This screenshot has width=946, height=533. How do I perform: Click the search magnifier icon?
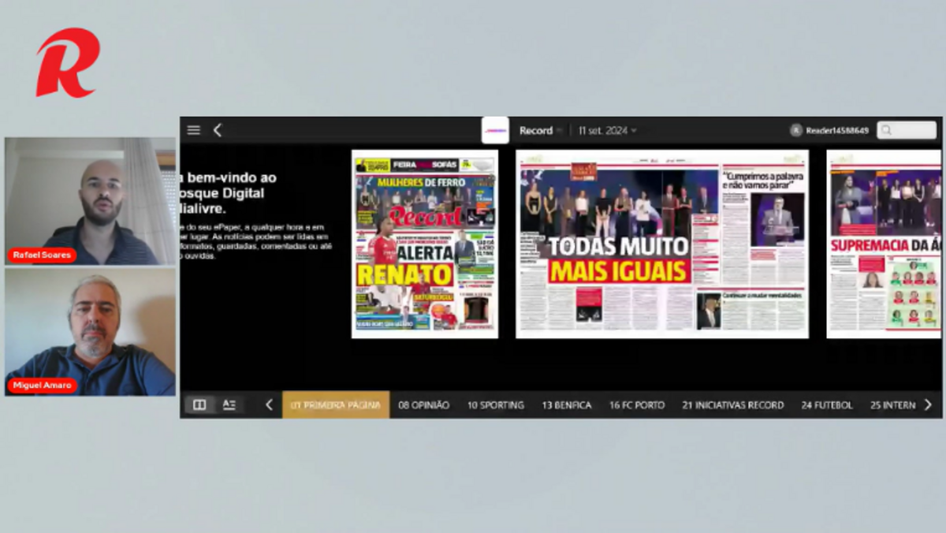pyautogui.click(x=887, y=130)
